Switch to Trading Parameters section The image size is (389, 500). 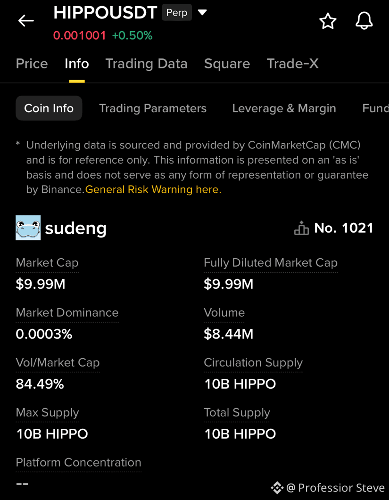tap(153, 108)
